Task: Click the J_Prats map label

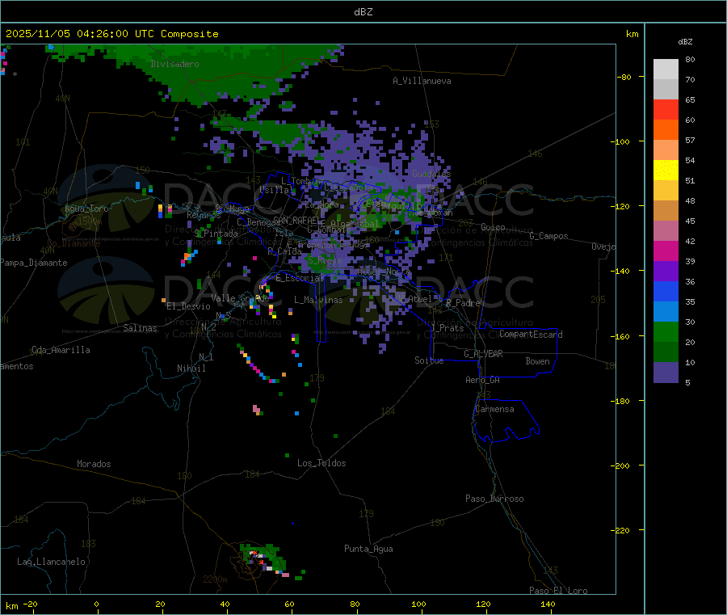Action: [447, 328]
